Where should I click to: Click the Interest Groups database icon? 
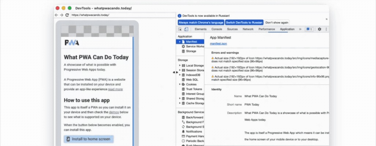[184, 94]
